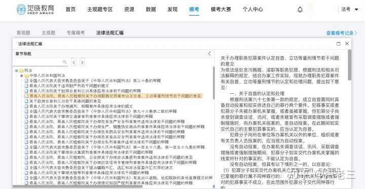This screenshot has width=365, height=189.
Task: Select the 刑法 folder icon
Action: (21, 70)
